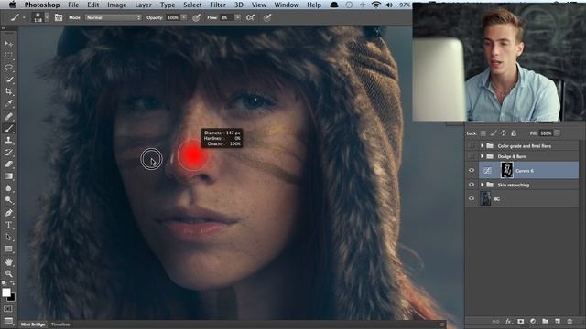Screen dimensions: 586x329
Task: Open the Opacity slider dropdown arrow
Action: pyautogui.click(x=184, y=17)
